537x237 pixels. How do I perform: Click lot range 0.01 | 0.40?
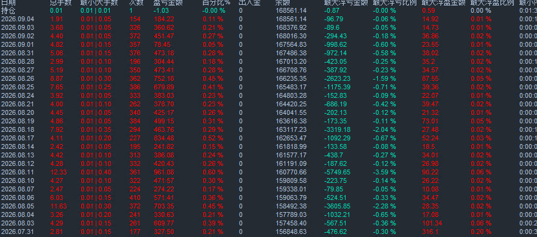click(96, 172)
